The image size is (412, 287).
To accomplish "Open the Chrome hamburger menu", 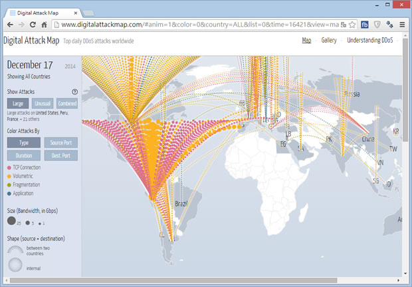I will point(402,25).
